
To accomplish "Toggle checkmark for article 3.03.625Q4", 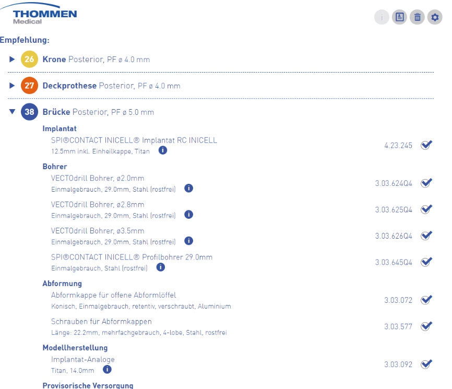I will pos(426,209).
